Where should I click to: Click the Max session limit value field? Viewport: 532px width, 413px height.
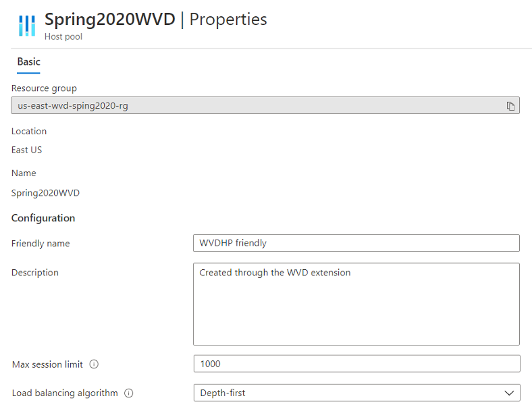357,364
